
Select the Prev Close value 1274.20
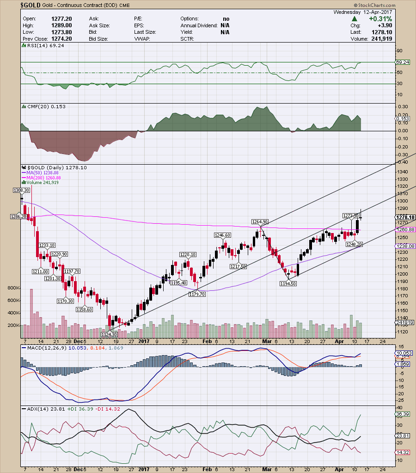pos(61,39)
